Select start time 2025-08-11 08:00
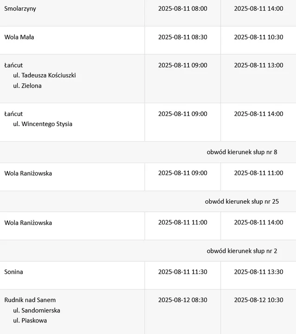Viewport: 296px width, 334px height. click(183, 8)
